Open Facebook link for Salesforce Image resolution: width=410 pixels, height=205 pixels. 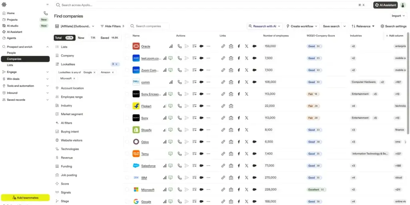point(239,165)
